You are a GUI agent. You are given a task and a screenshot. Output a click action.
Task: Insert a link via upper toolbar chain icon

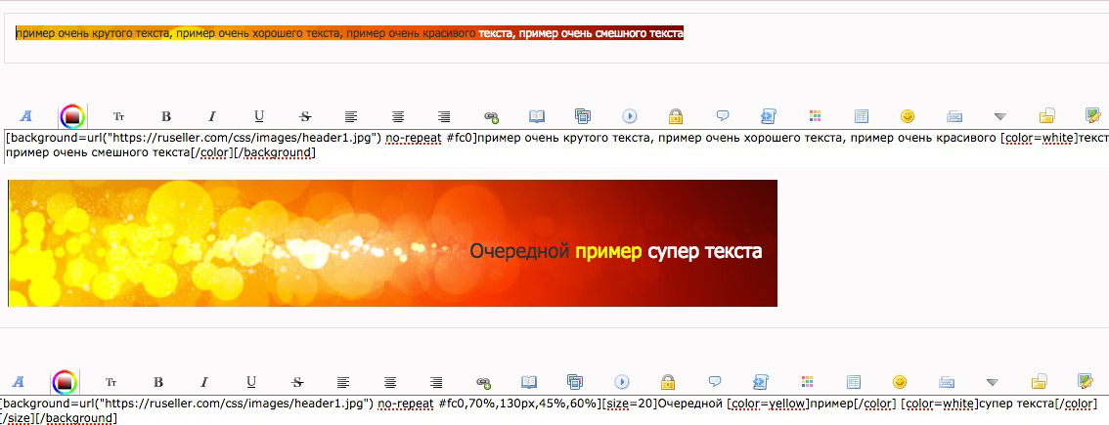tap(491, 116)
